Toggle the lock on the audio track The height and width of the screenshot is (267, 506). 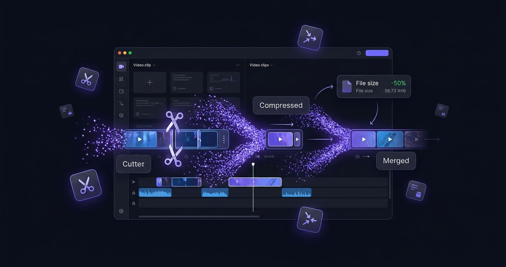pyautogui.click(x=134, y=193)
